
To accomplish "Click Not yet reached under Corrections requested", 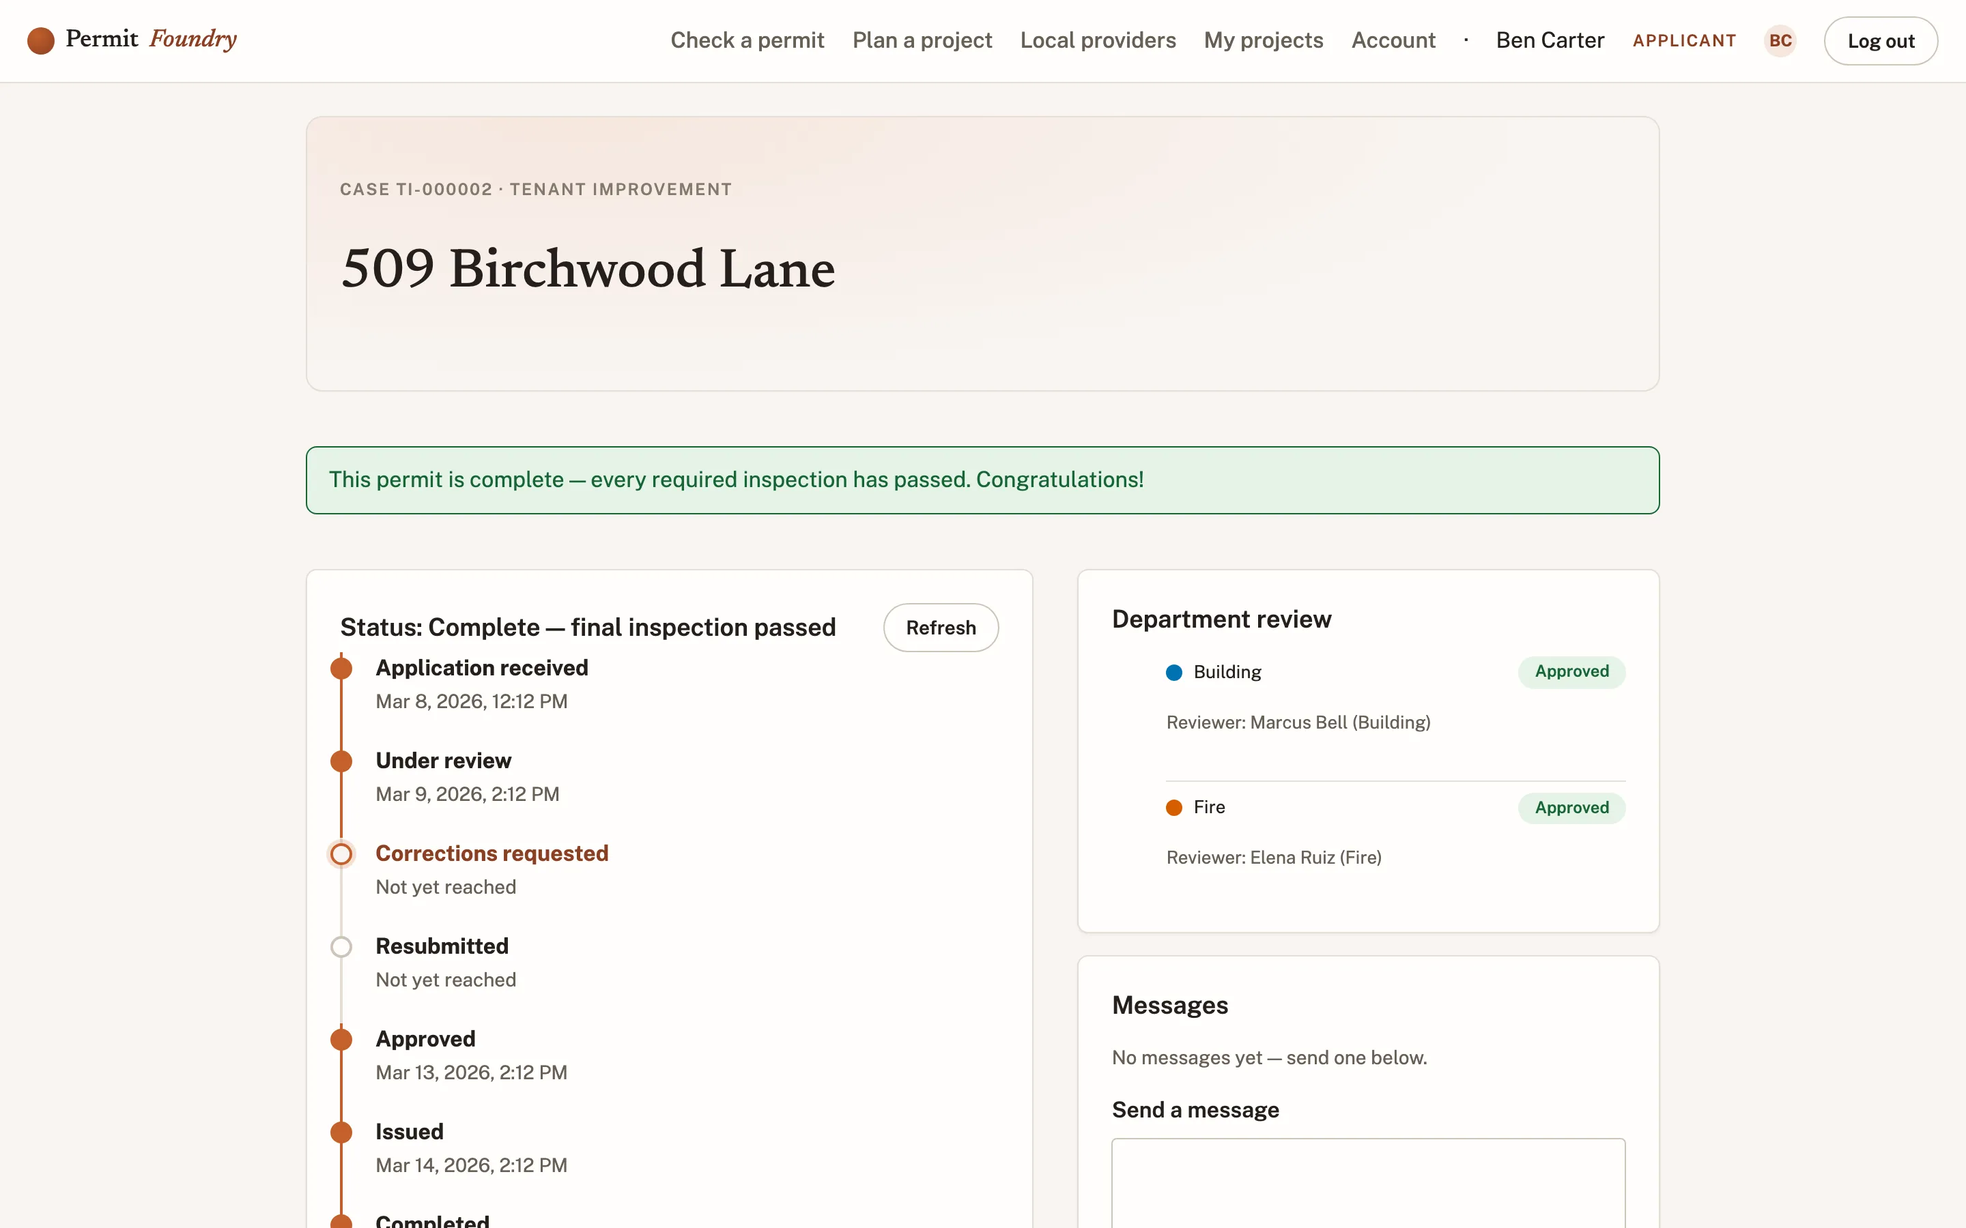I will pyautogui.click(x=446, y=888).
